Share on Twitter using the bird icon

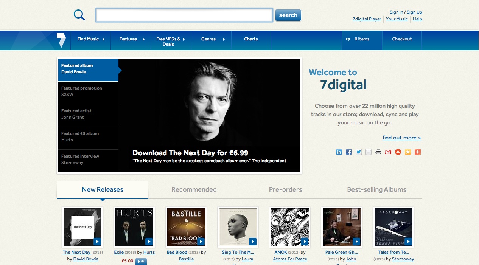pyautogui.click(x=358, y=152)
